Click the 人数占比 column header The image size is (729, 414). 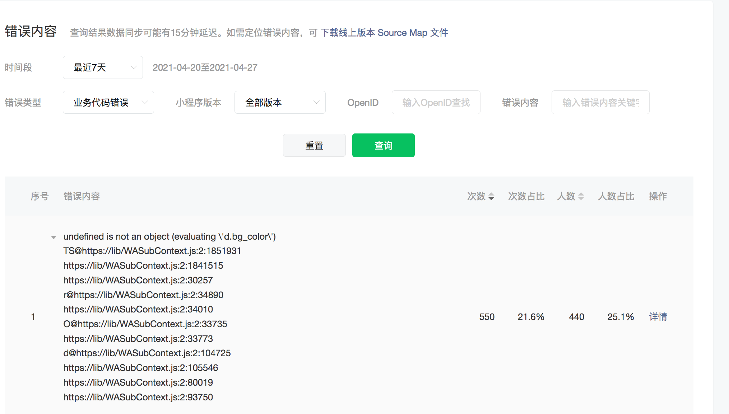[616, 196]
